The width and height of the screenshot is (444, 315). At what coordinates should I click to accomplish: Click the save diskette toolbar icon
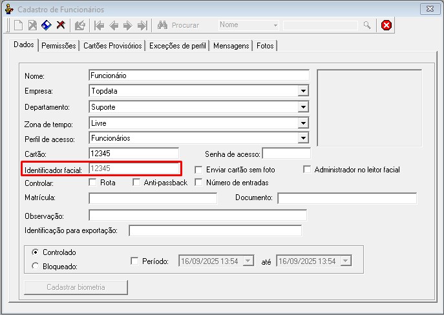click(x=47, y=25)
